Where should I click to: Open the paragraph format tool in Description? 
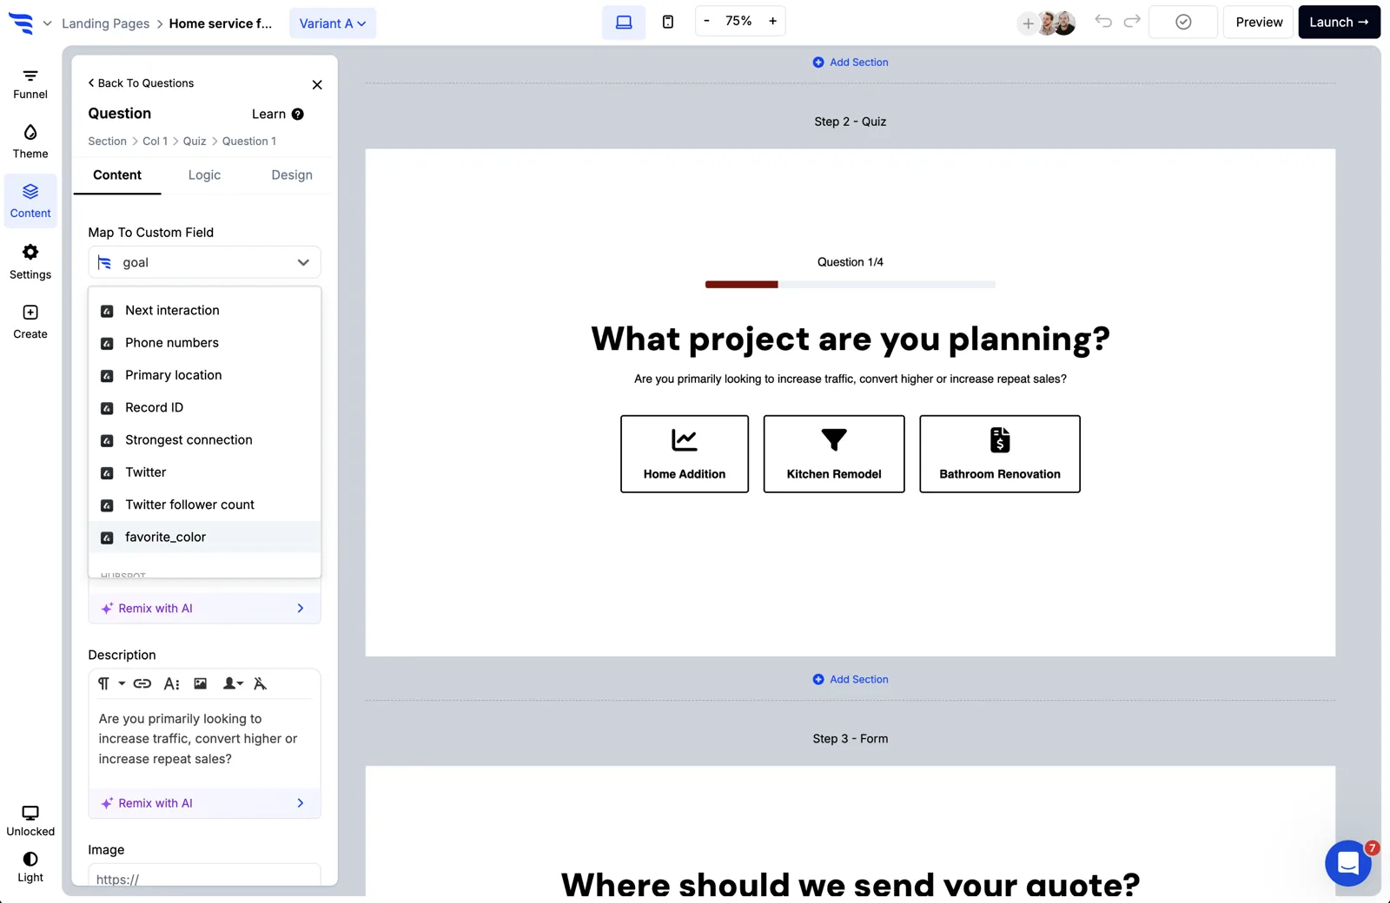111,683
